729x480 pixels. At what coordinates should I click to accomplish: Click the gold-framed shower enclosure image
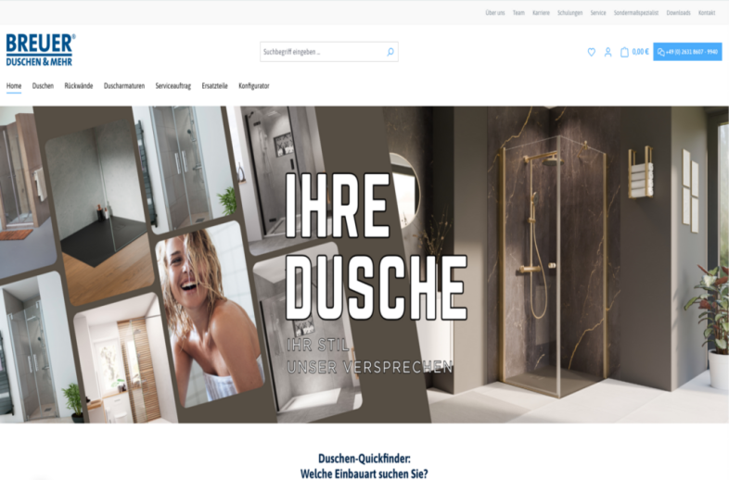pos(553,266)
